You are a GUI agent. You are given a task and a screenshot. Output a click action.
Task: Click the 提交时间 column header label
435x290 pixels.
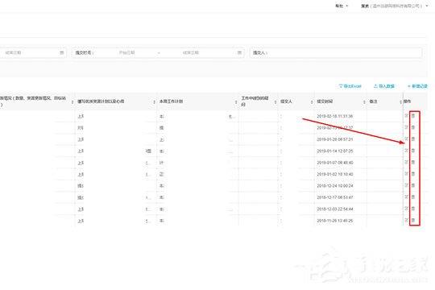pos(325,101)
